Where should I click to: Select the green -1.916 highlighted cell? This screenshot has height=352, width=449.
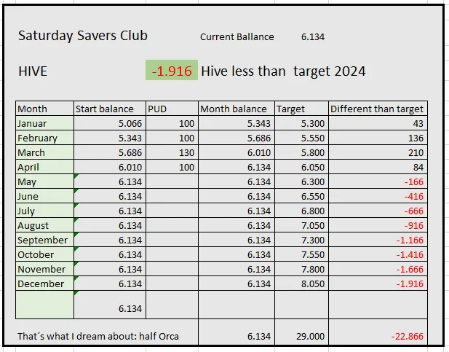[x=172, y=70]
